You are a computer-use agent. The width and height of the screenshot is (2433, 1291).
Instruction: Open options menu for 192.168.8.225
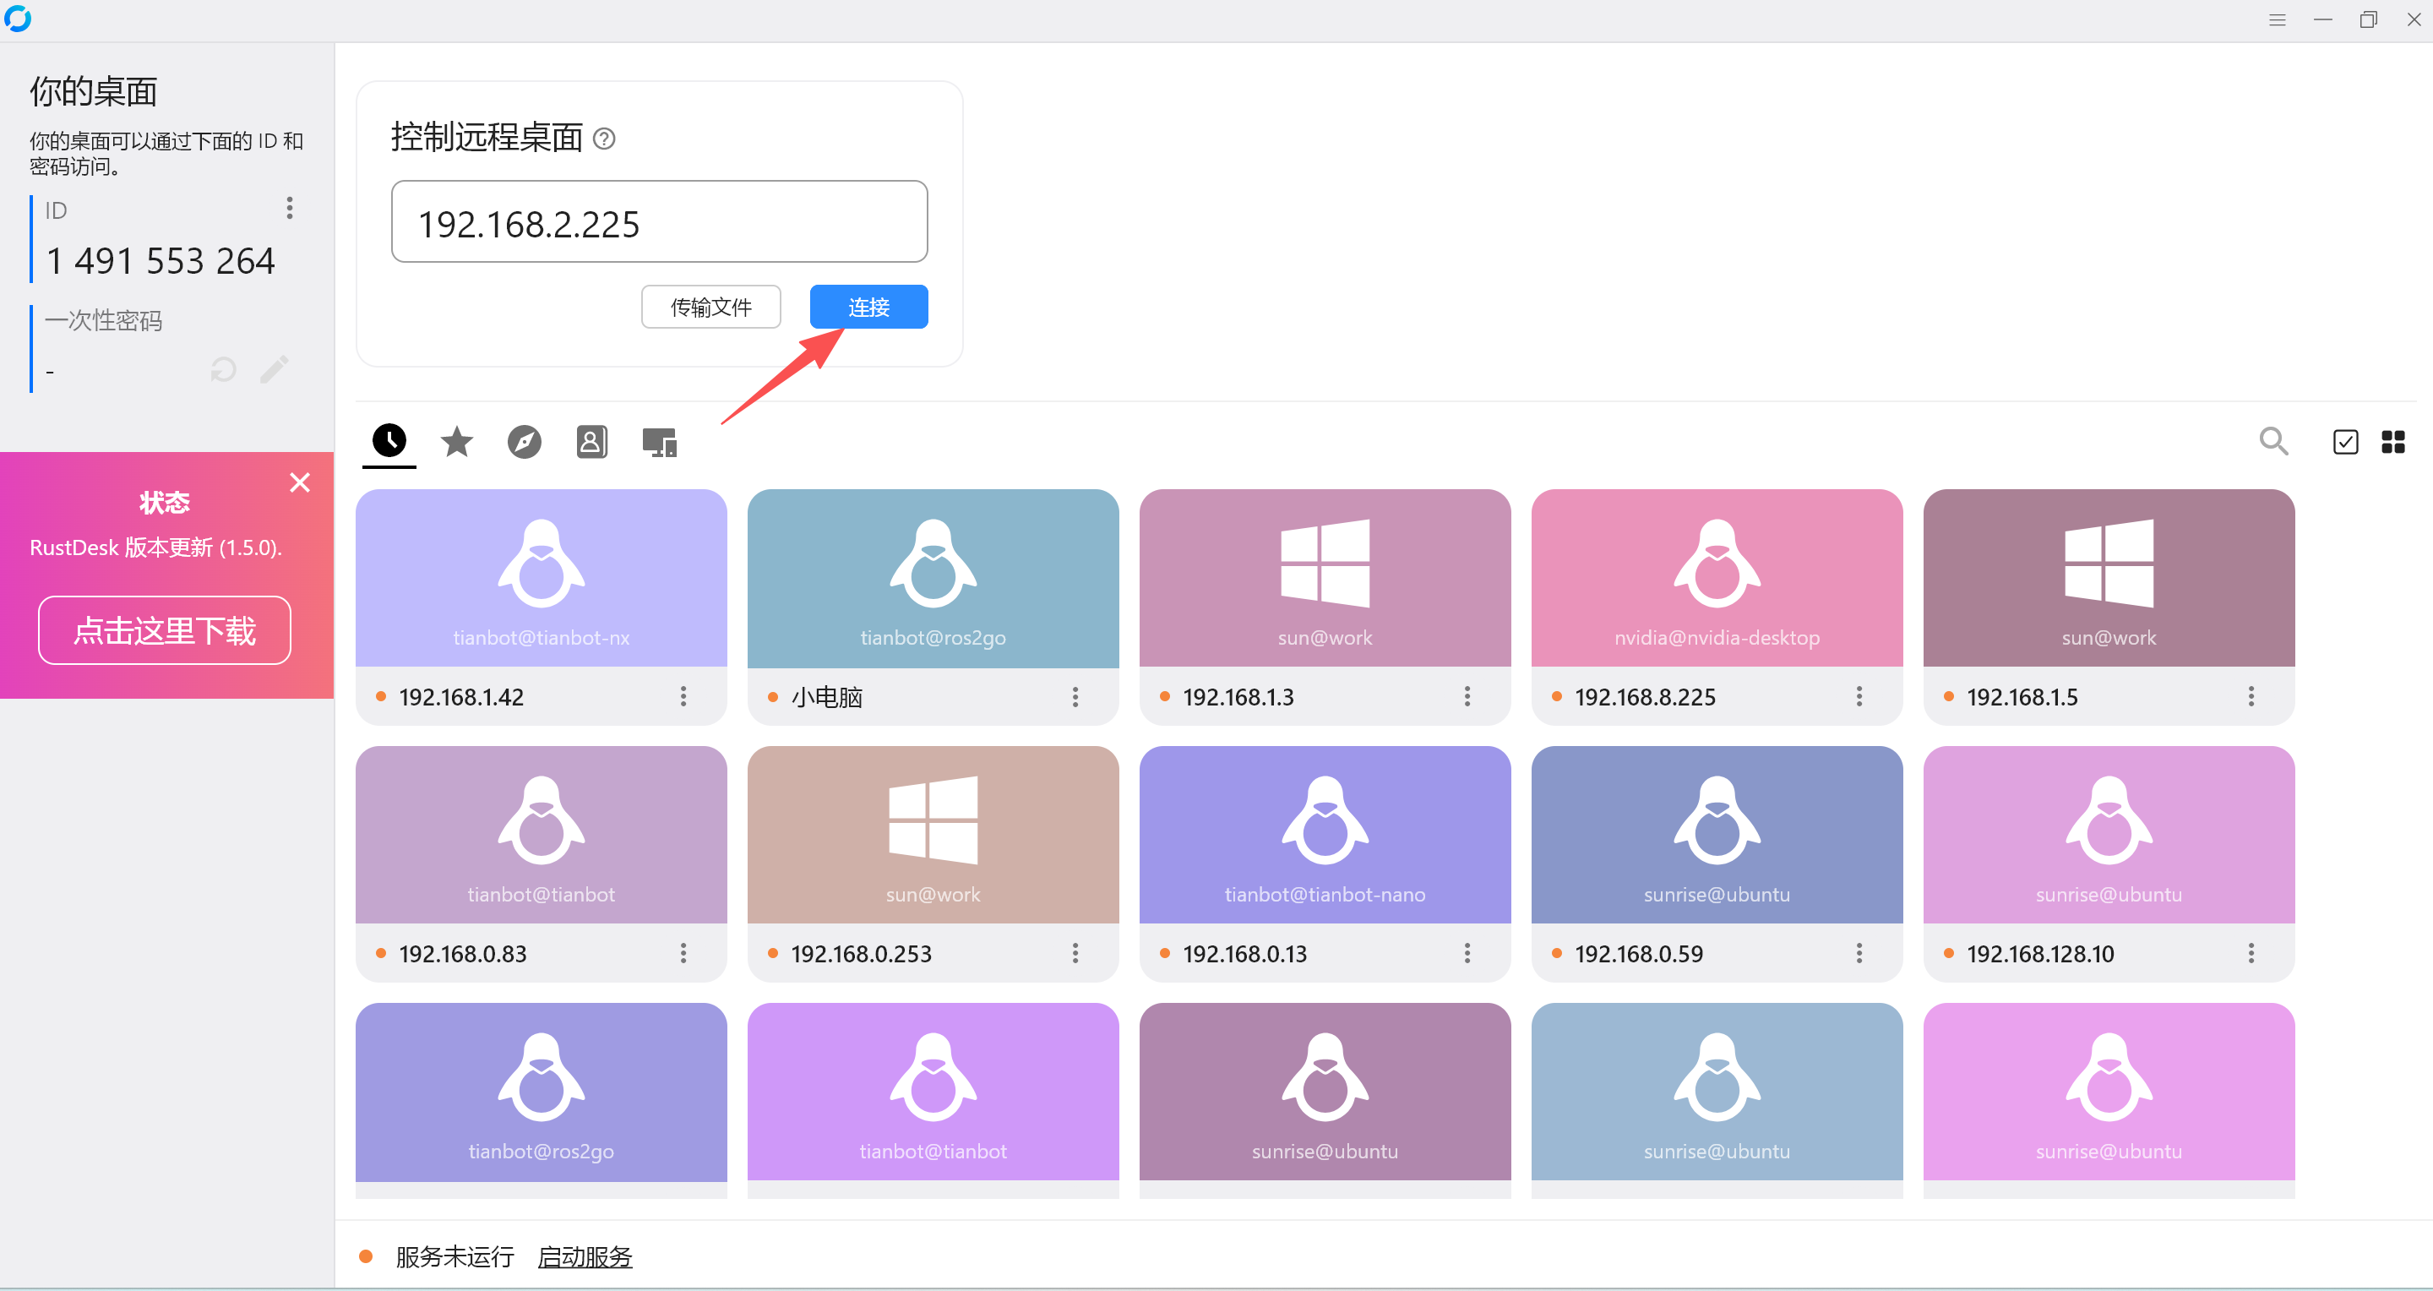(x=1859, y=696)
